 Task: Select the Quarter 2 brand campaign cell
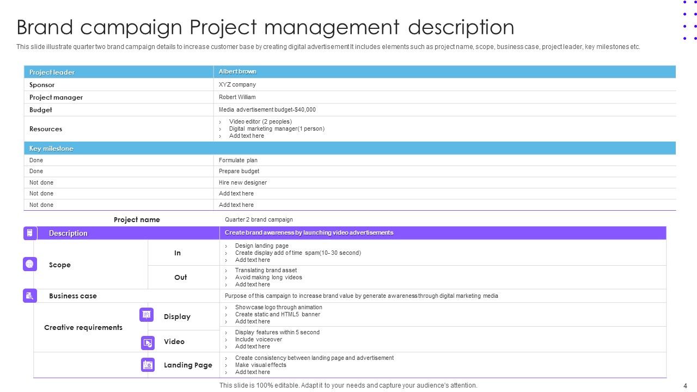pyautogui.click(x=259, y=219)
